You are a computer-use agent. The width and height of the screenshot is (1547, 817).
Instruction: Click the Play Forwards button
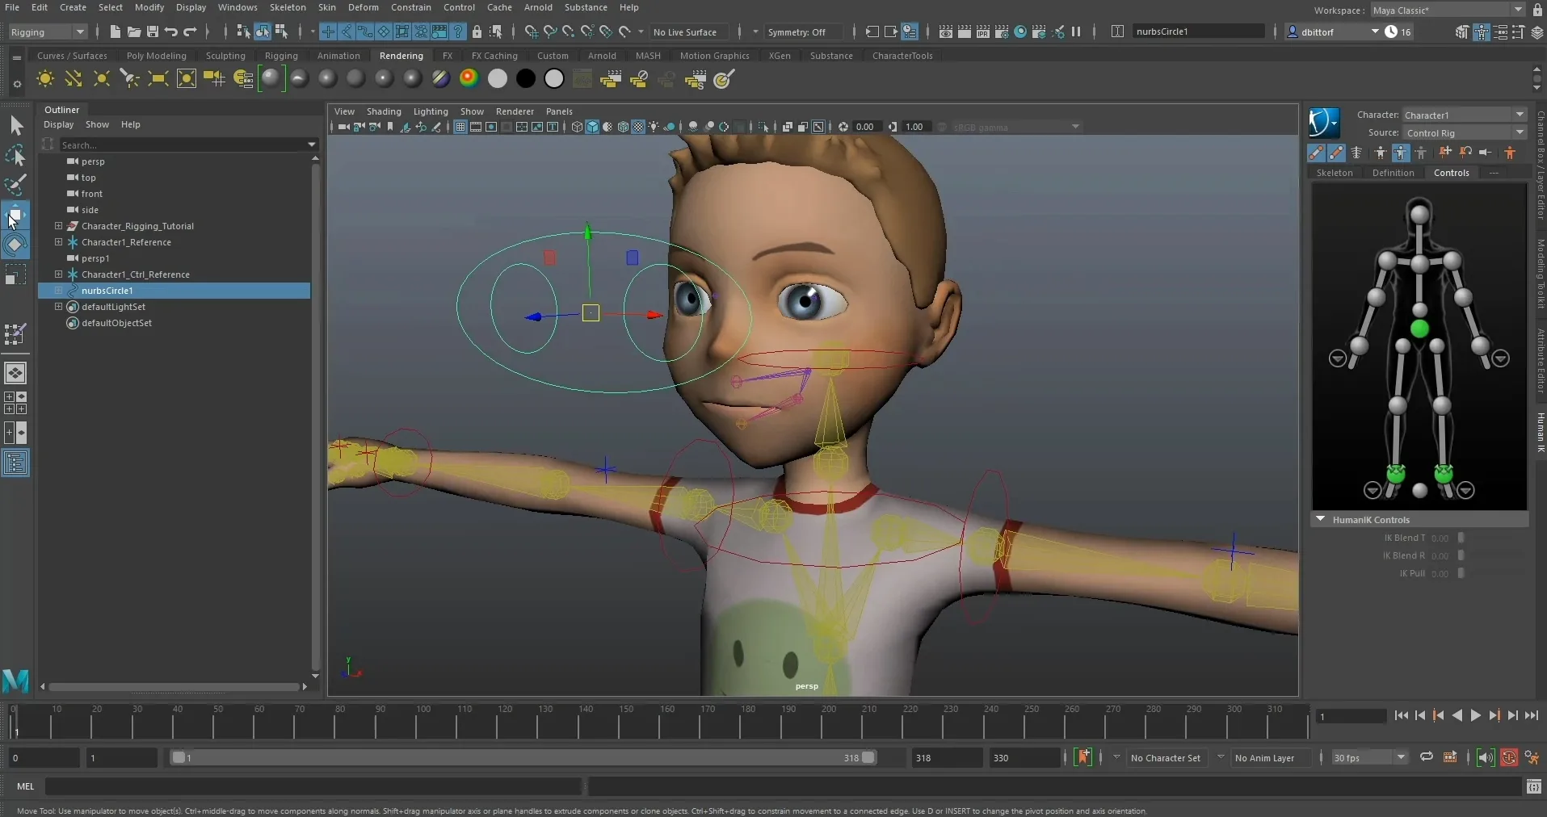pyautogui.click(x=1476, y=715)
